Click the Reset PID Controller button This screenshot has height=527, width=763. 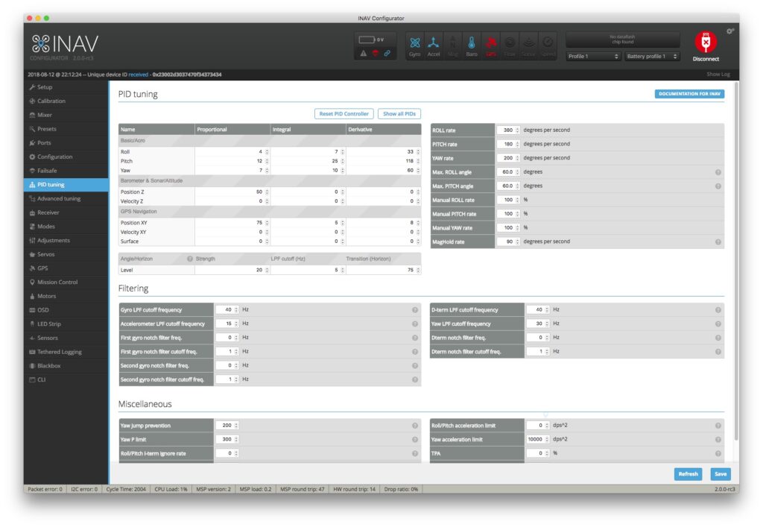click(x=343, y=114)
